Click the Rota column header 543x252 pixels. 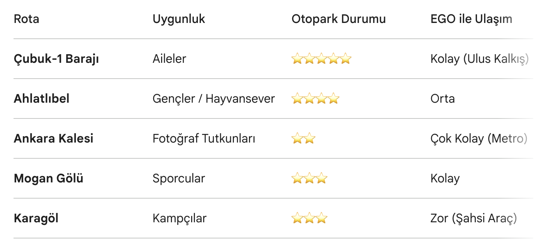click(26, 19)
